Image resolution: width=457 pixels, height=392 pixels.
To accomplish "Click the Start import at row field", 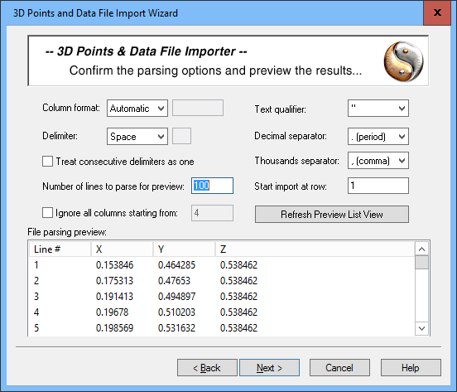I will click(378, 186).
